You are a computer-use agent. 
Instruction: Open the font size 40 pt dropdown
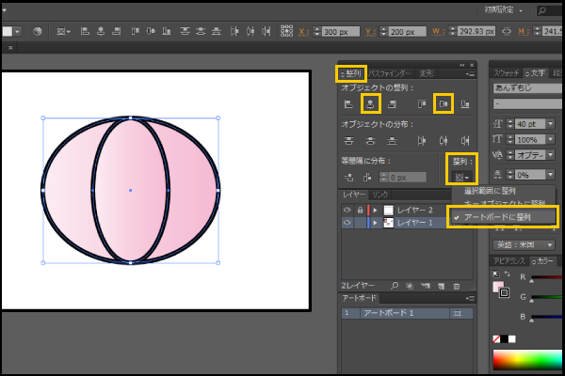coord(550,123)
